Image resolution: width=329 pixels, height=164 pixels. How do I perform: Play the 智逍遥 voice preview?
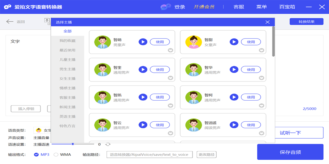234,125
